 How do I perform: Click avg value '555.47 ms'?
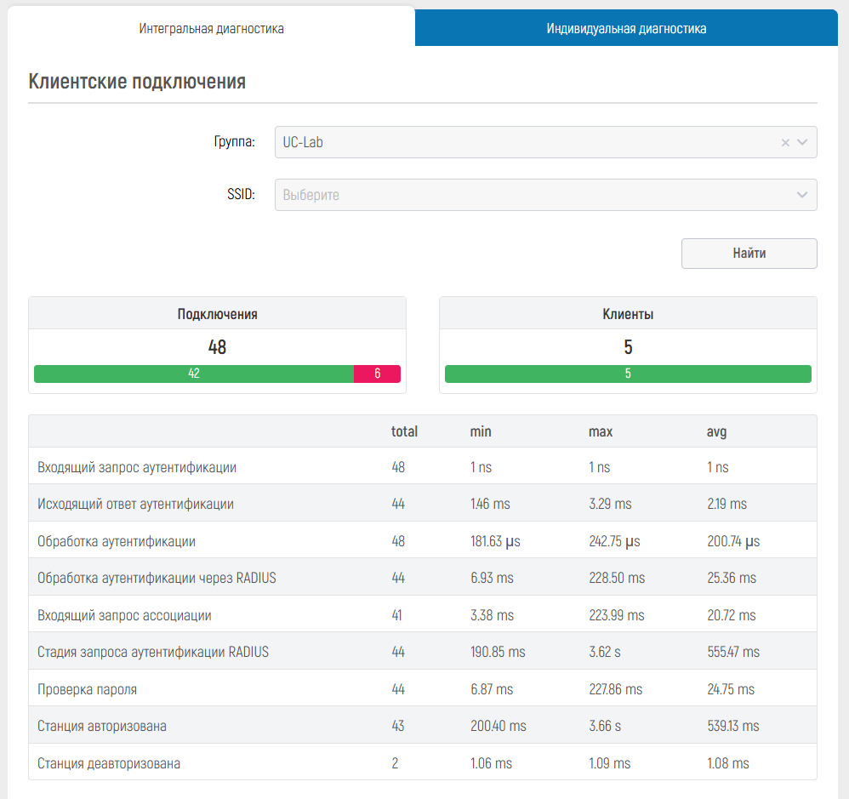(733, 652)
